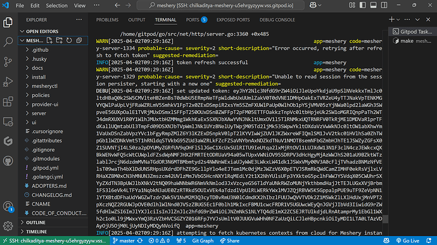Refresh the explorer file tree
The width and height of the screenshot is (437, 245).
69,41
